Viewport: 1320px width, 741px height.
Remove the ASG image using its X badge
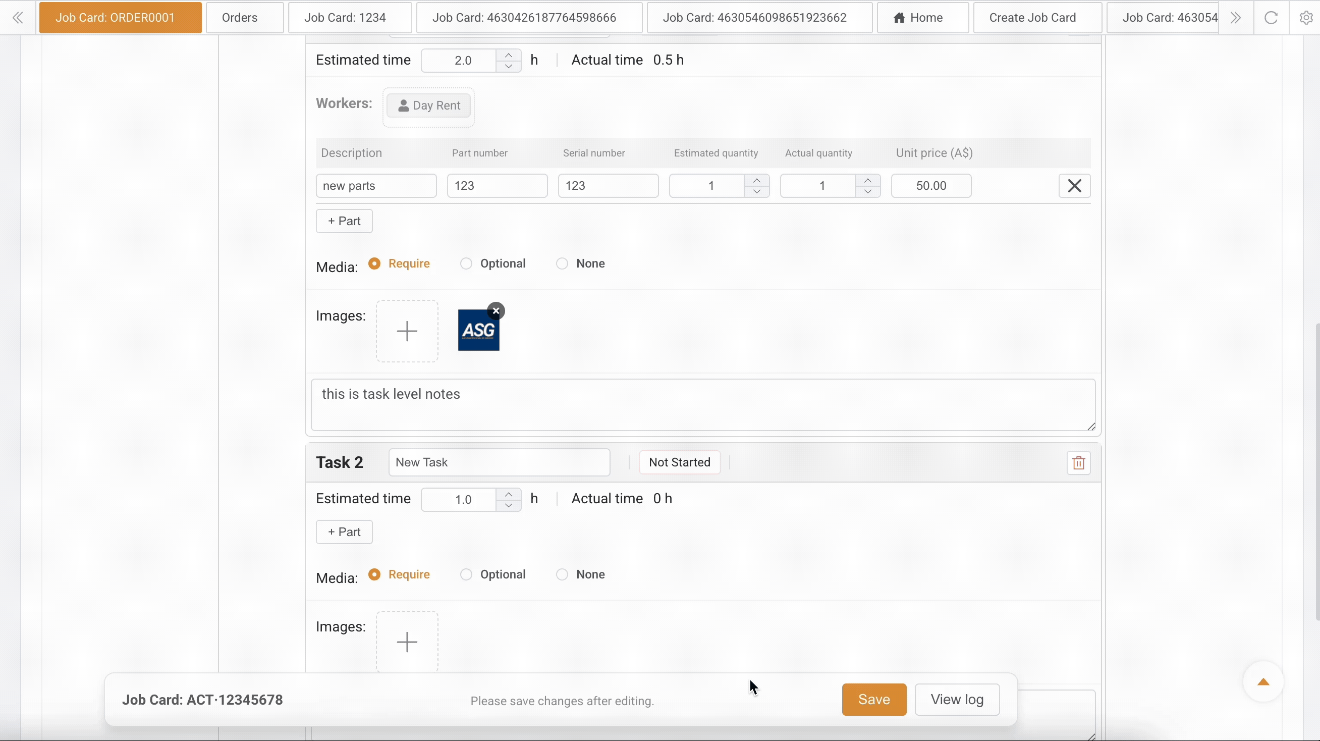496,310
